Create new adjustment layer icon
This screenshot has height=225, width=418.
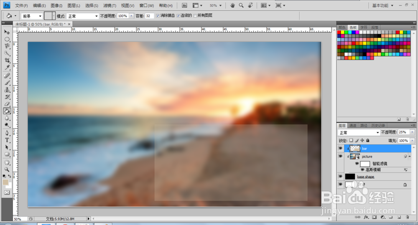coord(383,217)
